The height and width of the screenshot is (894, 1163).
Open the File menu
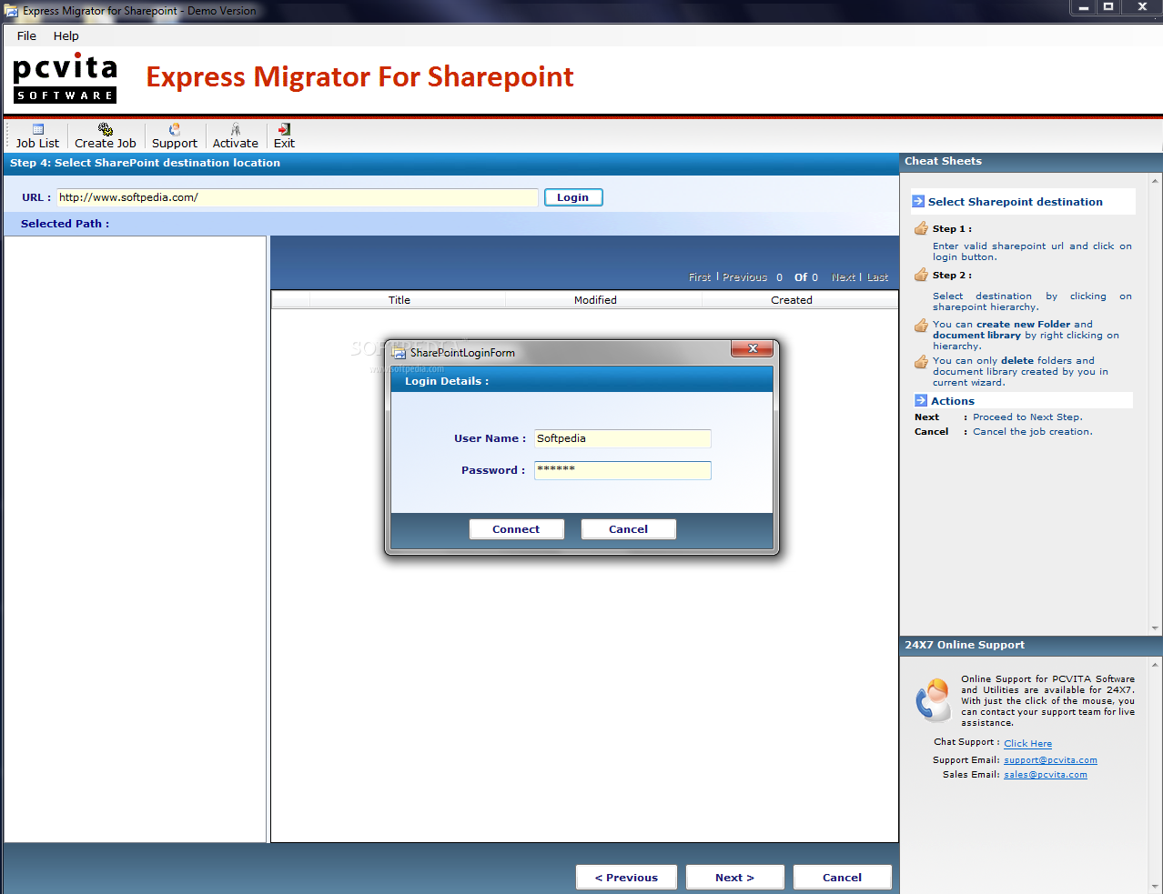[26, 35]
